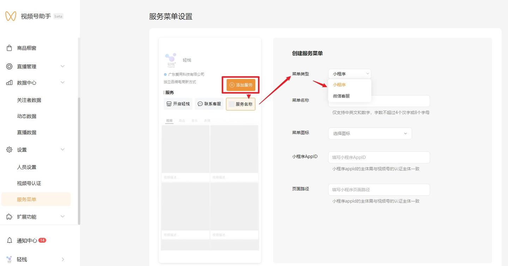
Task: Click the 小程序AppID input field
Action: tap(379, 157)
